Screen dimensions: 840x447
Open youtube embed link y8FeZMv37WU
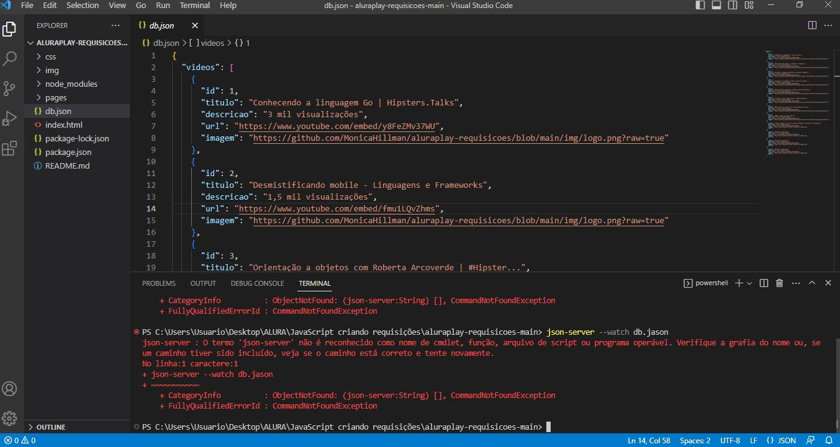tap(337, 126)
